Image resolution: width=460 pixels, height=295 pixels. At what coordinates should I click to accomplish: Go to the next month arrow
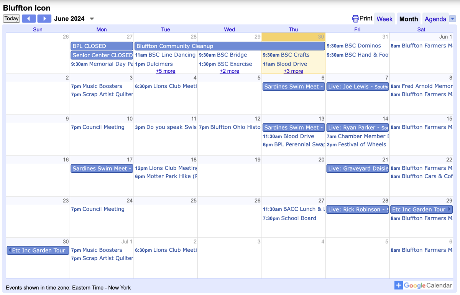[44, 18]
